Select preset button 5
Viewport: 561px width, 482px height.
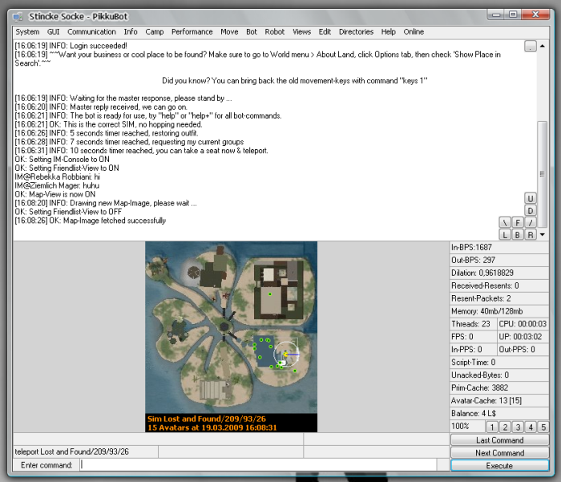[543, 427]
